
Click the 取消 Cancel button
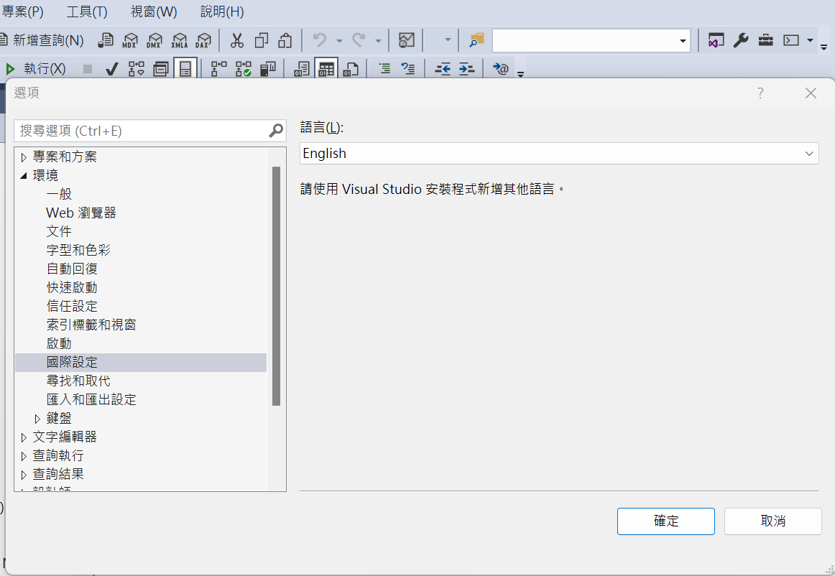(x=772, y=521)
